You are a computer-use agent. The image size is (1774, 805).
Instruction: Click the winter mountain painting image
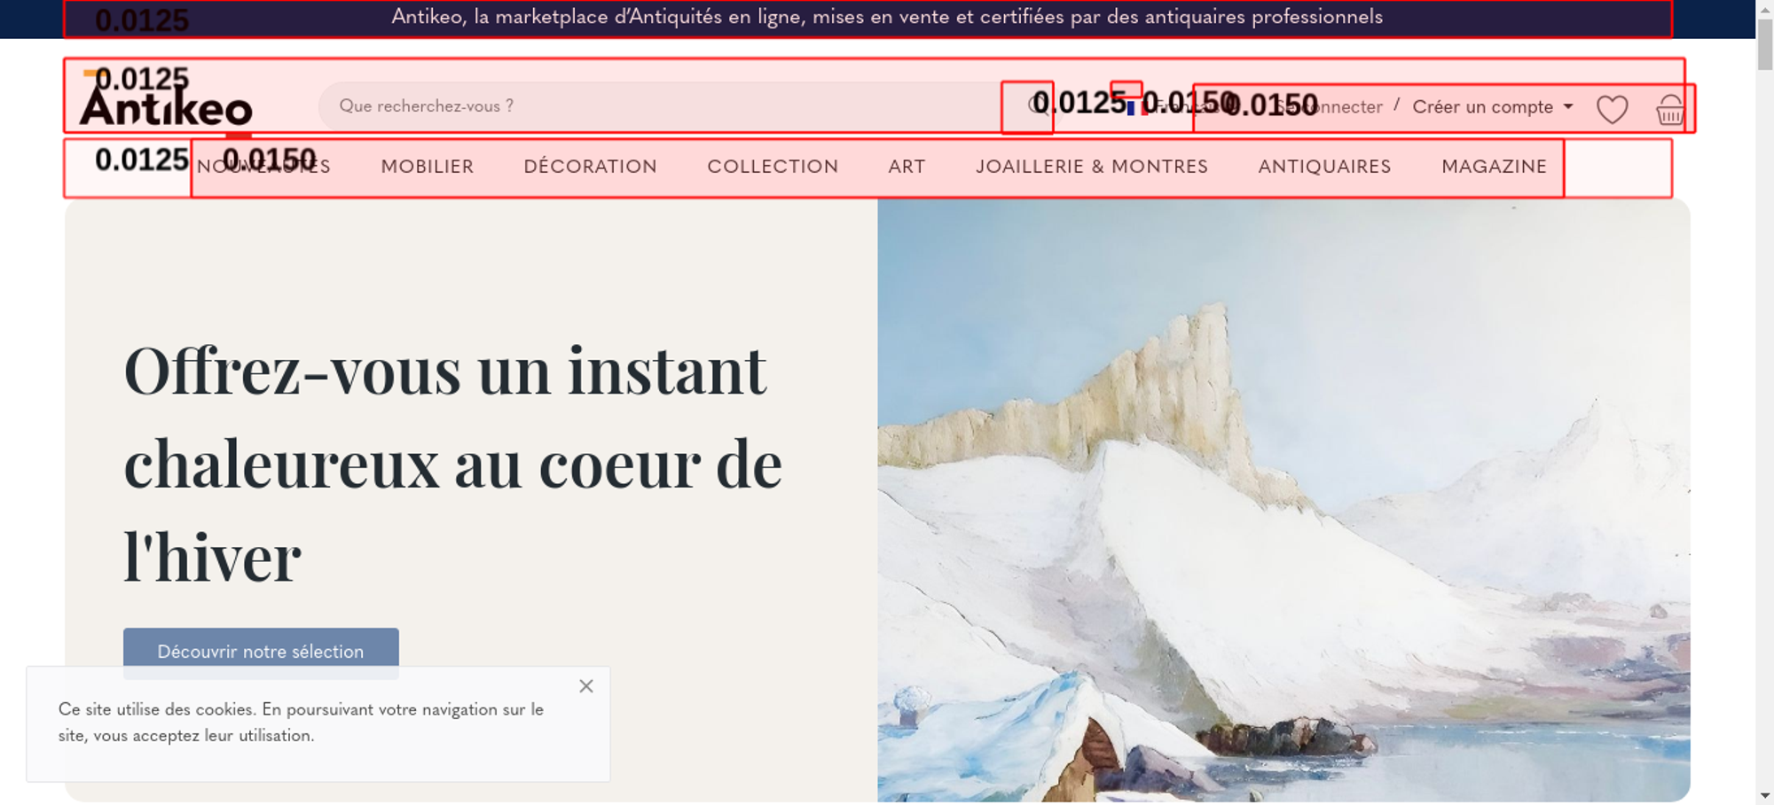(1283, 500)
